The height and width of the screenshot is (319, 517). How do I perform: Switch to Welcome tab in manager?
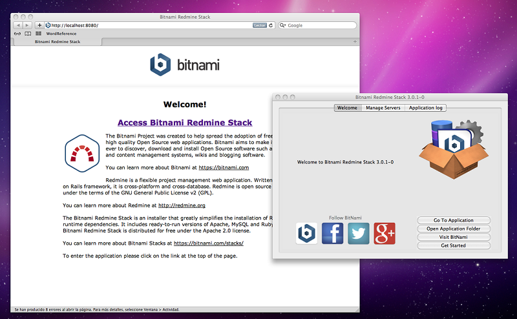[x=348, y=108]
